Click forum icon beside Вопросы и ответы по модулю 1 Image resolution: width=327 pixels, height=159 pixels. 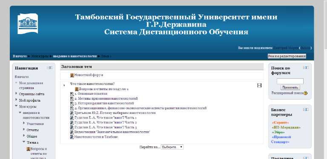point(77,89)
